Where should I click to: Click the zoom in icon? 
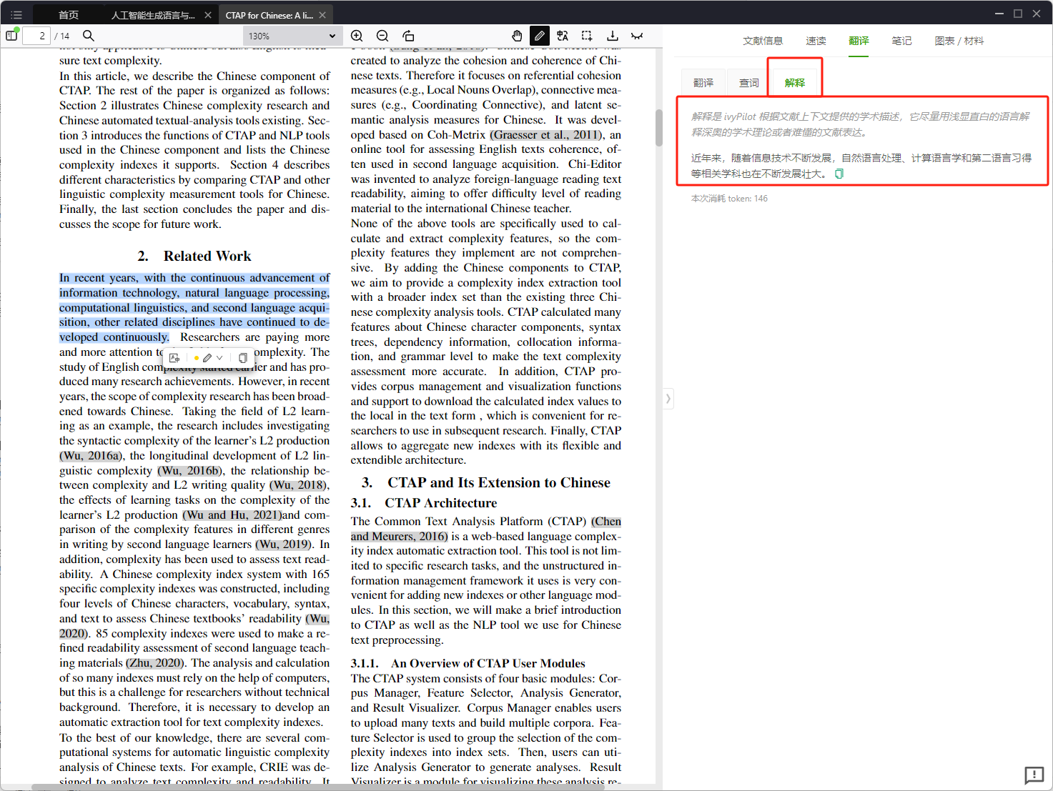click(357, 36)
